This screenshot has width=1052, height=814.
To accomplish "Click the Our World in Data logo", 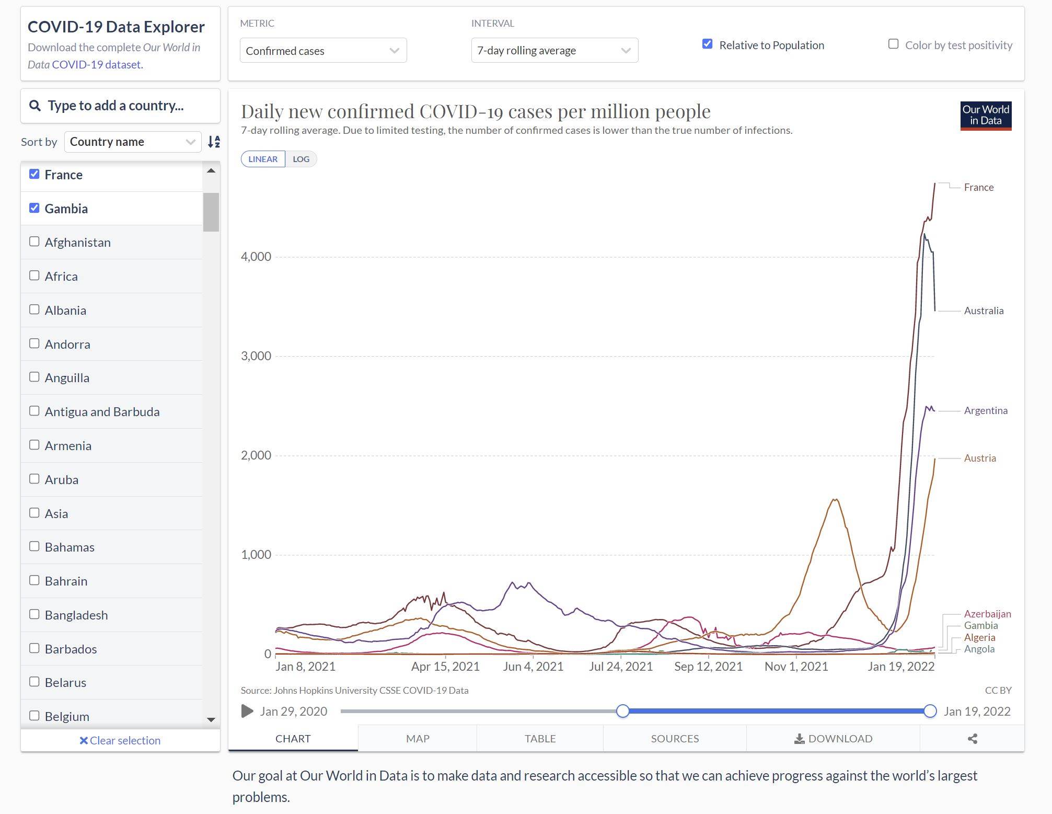I will pos(986,116).
